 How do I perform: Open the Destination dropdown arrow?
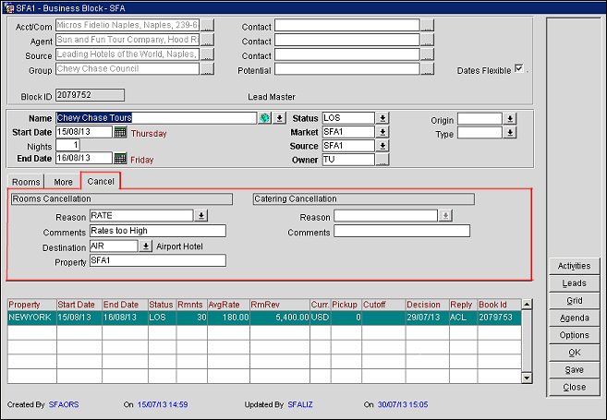click(x=145, y=246)
